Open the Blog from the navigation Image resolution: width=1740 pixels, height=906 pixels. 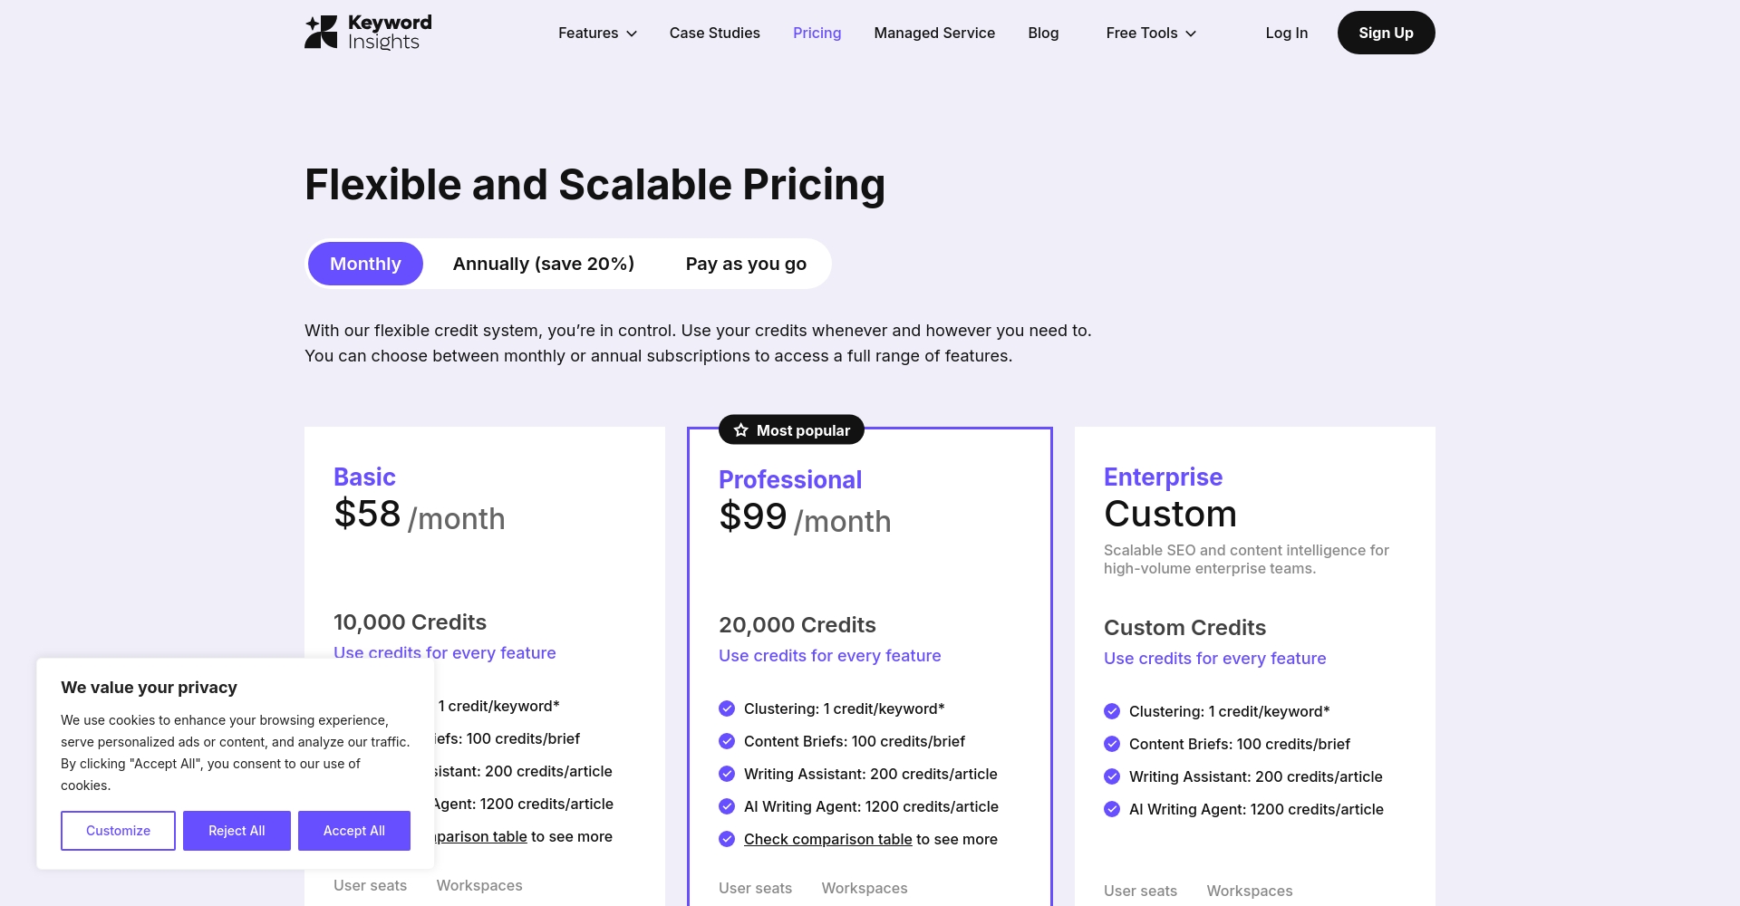click(1043, 33)
